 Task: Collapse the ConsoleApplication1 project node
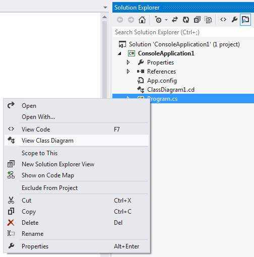(119, 53)
